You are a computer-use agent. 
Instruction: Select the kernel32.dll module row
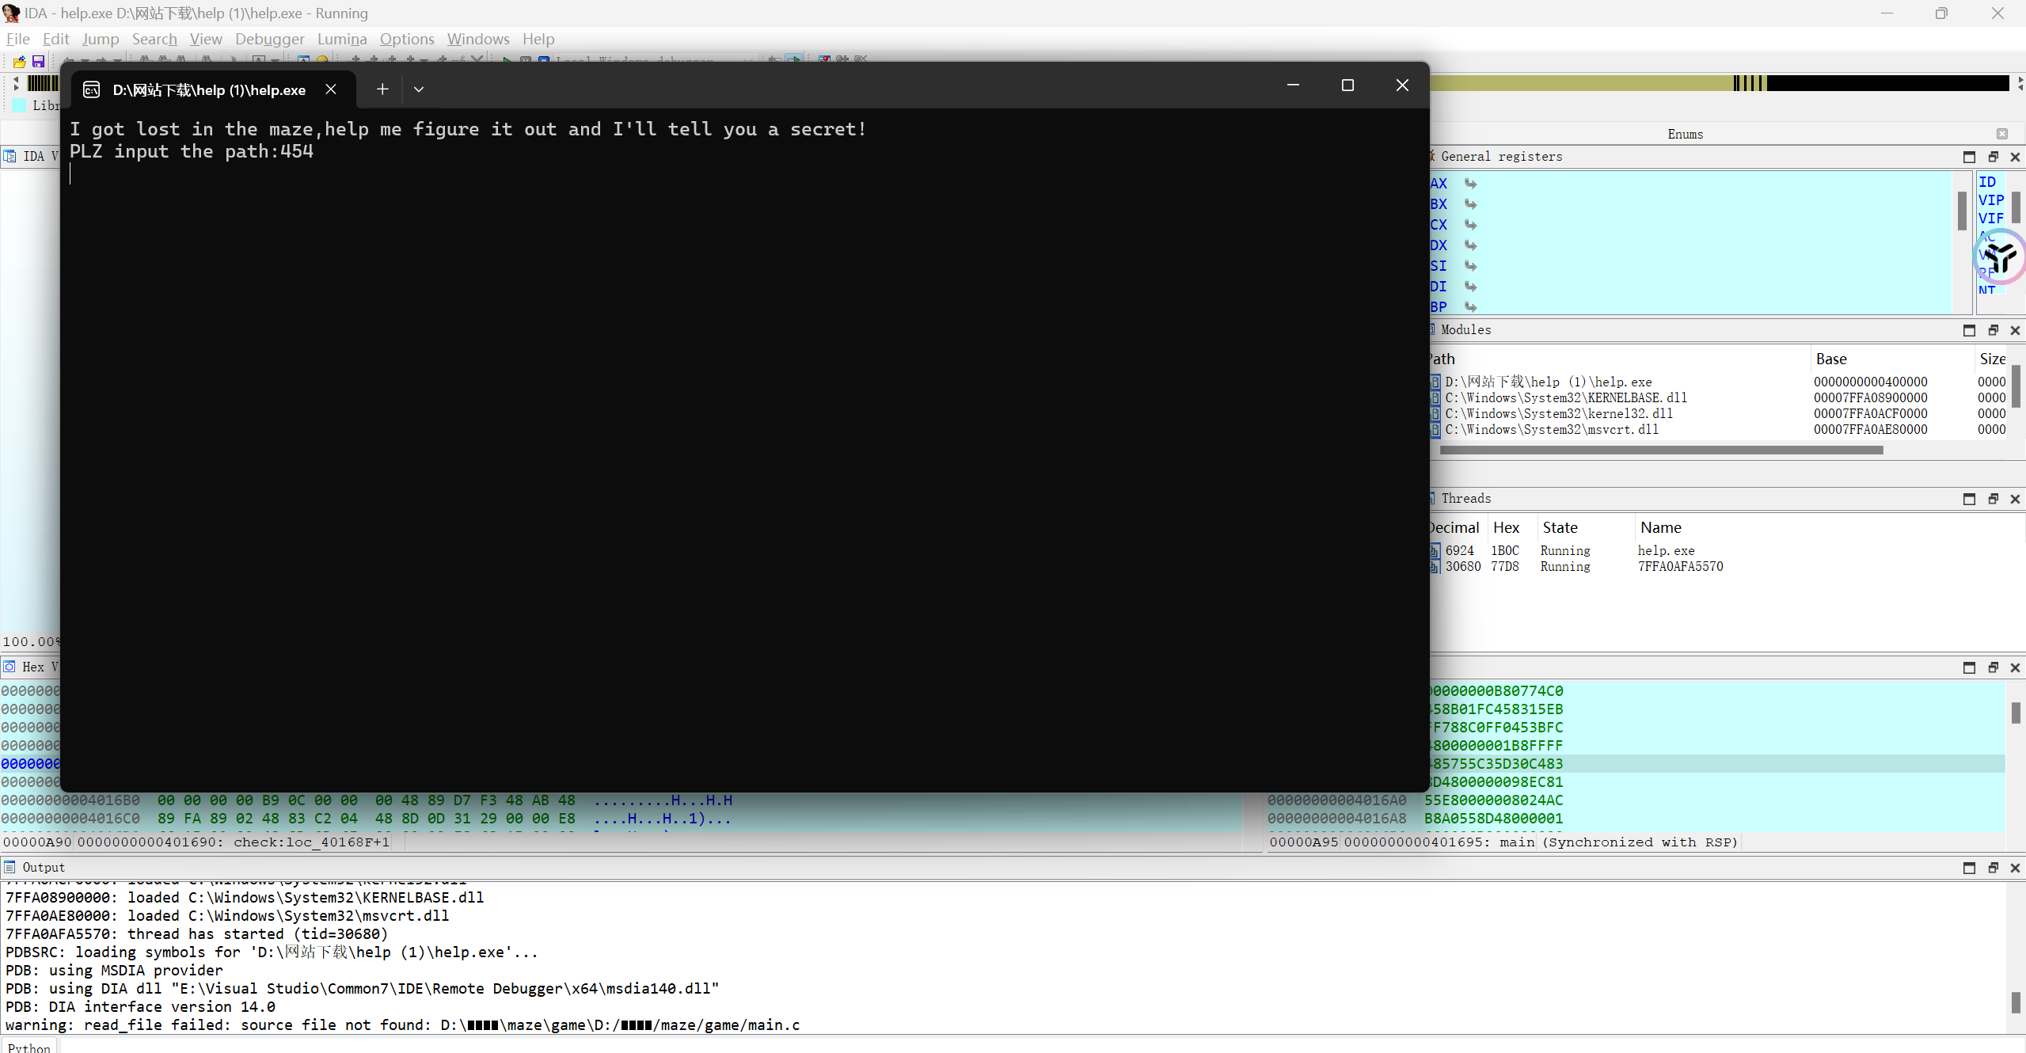click(1558, 414)
